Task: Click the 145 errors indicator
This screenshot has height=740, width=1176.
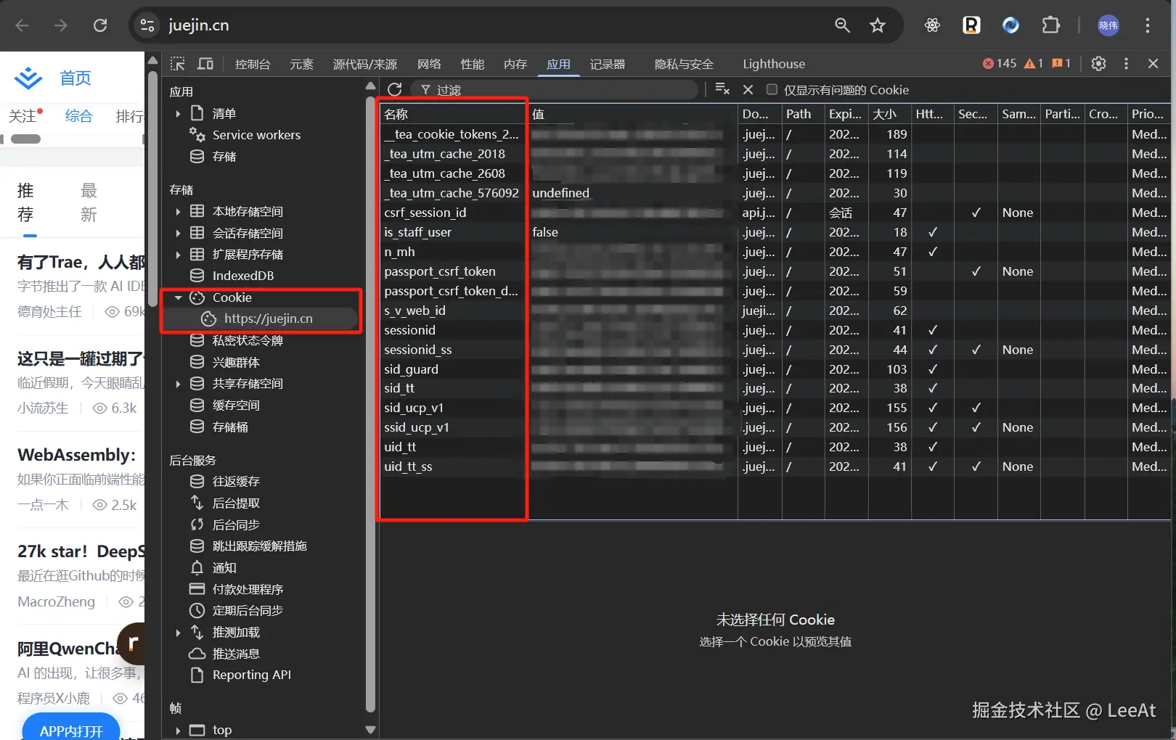Action: 999,64
